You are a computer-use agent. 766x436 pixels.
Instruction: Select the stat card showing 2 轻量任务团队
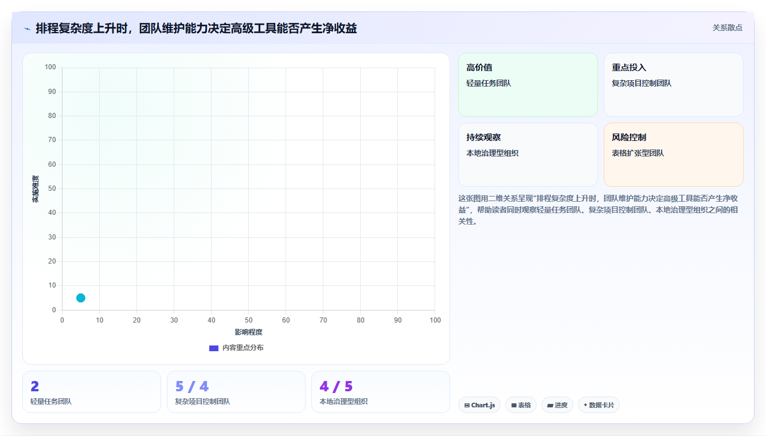(92, 392)
